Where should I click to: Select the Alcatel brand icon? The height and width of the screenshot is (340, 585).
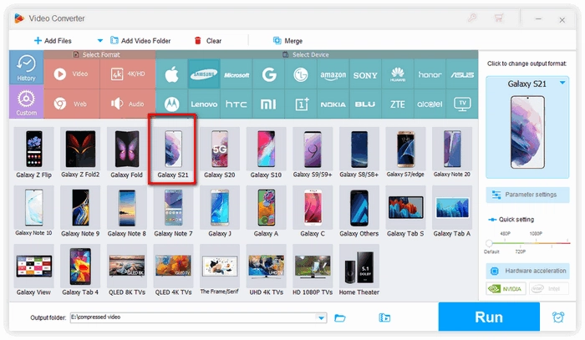tap(430, 104)
